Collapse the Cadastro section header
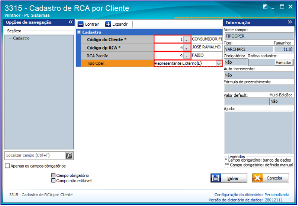The image size is (298, 206). tap(79, 32)
